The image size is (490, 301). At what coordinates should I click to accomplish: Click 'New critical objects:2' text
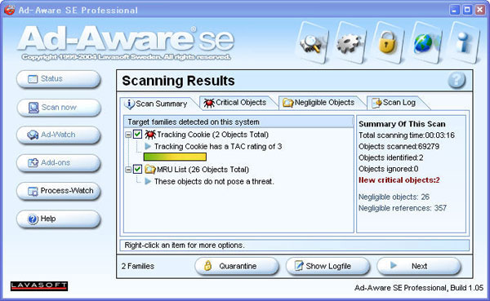[x=399, y=180]
